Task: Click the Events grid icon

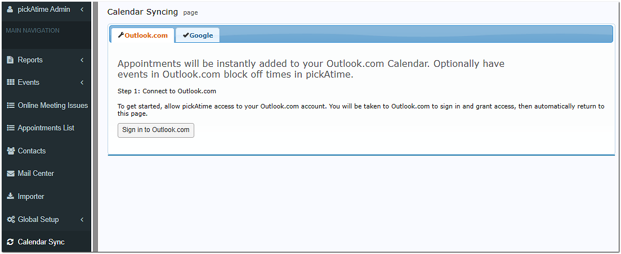Action: point(10,83)
